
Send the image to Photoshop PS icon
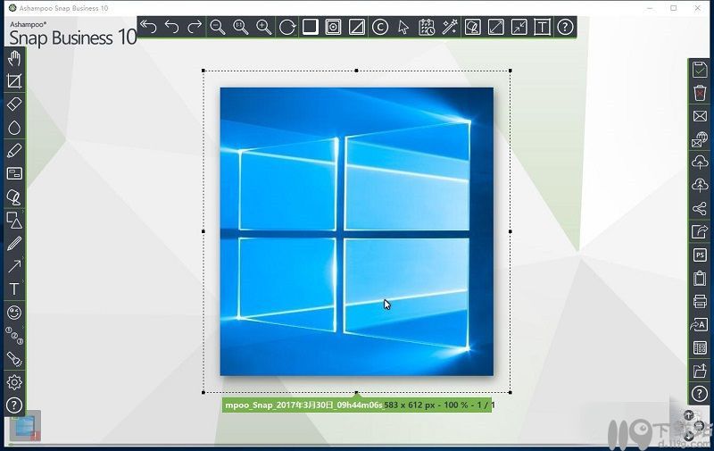coord(700,255)
